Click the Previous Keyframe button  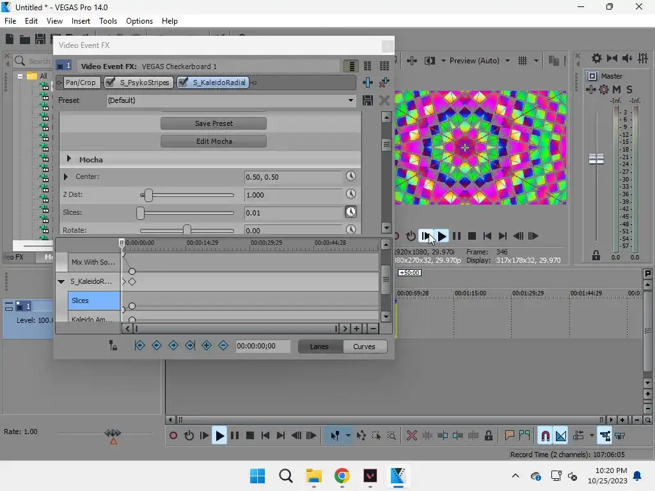pos(157,345)
